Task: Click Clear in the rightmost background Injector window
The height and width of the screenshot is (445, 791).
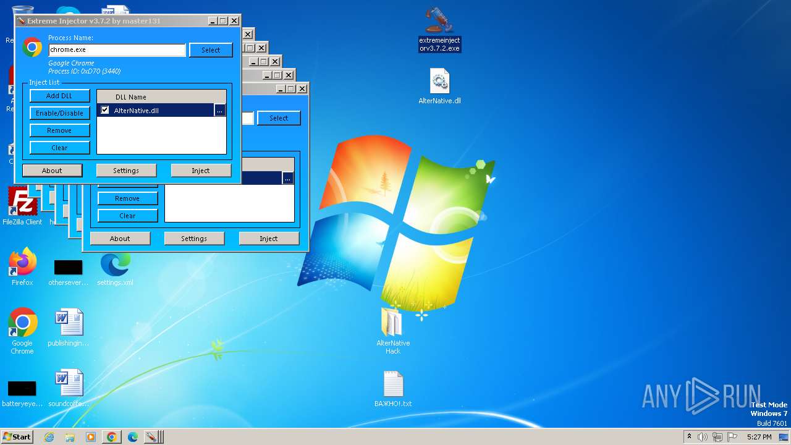Action: click(127, 216)
